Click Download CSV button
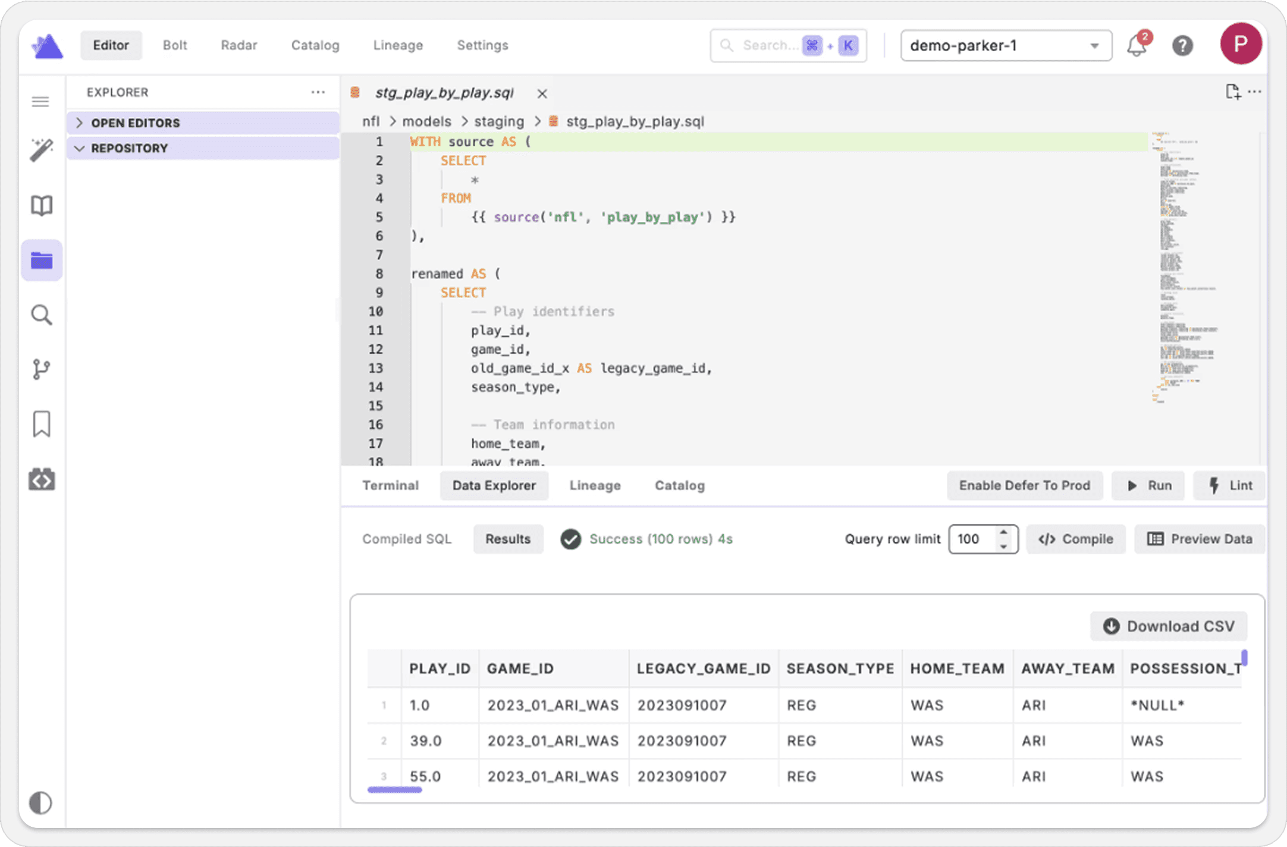The image size is (1287, 847). pyautogui.click(x=1169, y=626)
